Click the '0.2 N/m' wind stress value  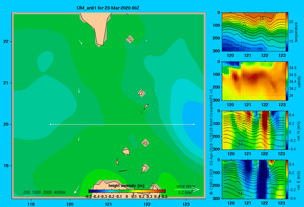coord(185,193)
